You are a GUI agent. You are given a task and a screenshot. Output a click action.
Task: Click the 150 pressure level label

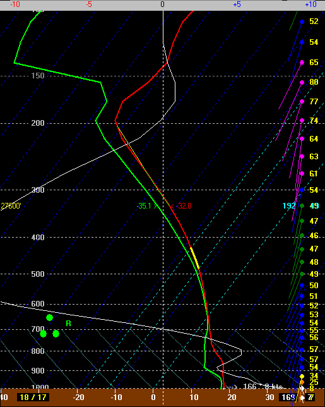click(x=38, y=76)
